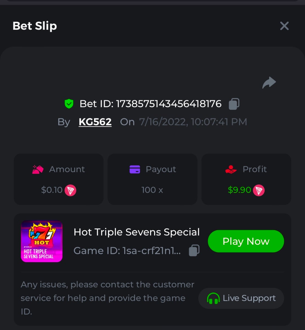Click the green verified shield icon
Viewport: 305px width, 330px height.
[x=69, y=104]
